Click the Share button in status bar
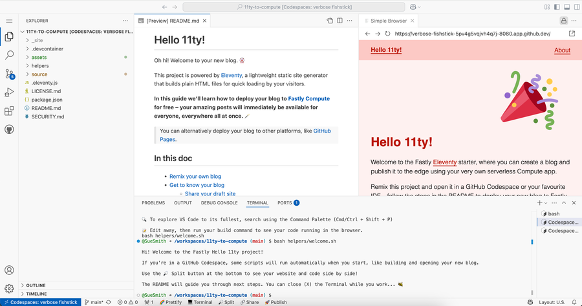The image size is (582, 306). [x=250, y=302]
